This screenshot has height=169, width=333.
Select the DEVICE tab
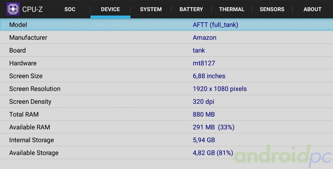pos(110,9)
